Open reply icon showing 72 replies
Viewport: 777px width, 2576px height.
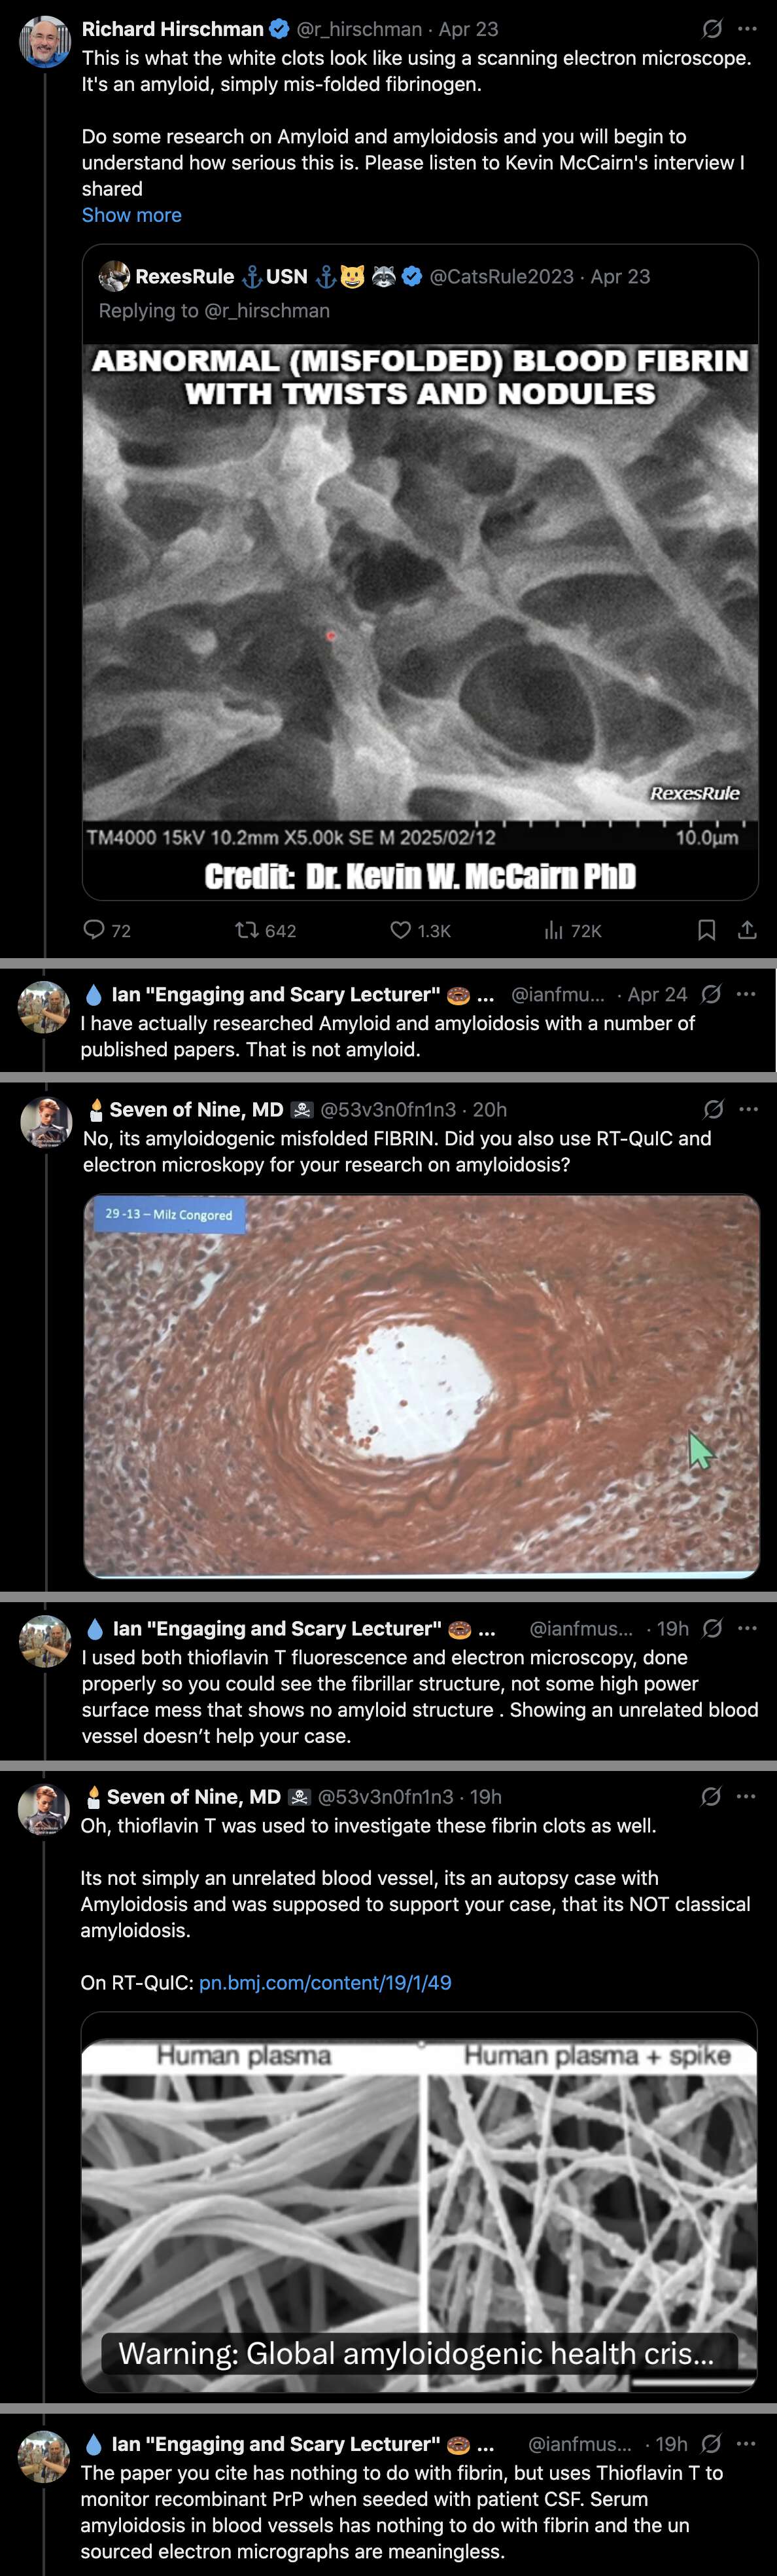pos(94,930)
